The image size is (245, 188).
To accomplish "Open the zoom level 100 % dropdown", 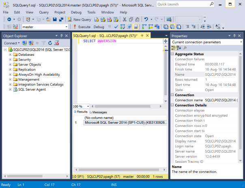I will click(88, 106).
